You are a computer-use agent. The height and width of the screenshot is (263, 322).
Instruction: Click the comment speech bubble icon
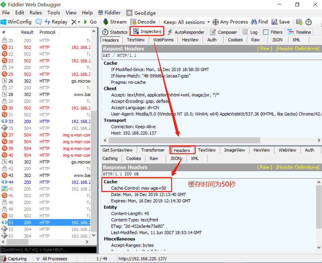(x=39, y=22)
